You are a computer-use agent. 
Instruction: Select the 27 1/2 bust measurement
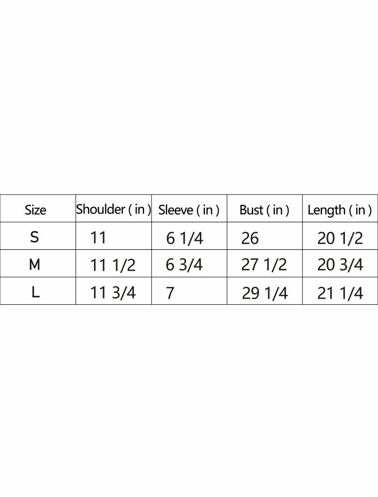(x=264, y=265)
